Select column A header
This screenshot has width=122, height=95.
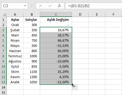pos(15,14)
